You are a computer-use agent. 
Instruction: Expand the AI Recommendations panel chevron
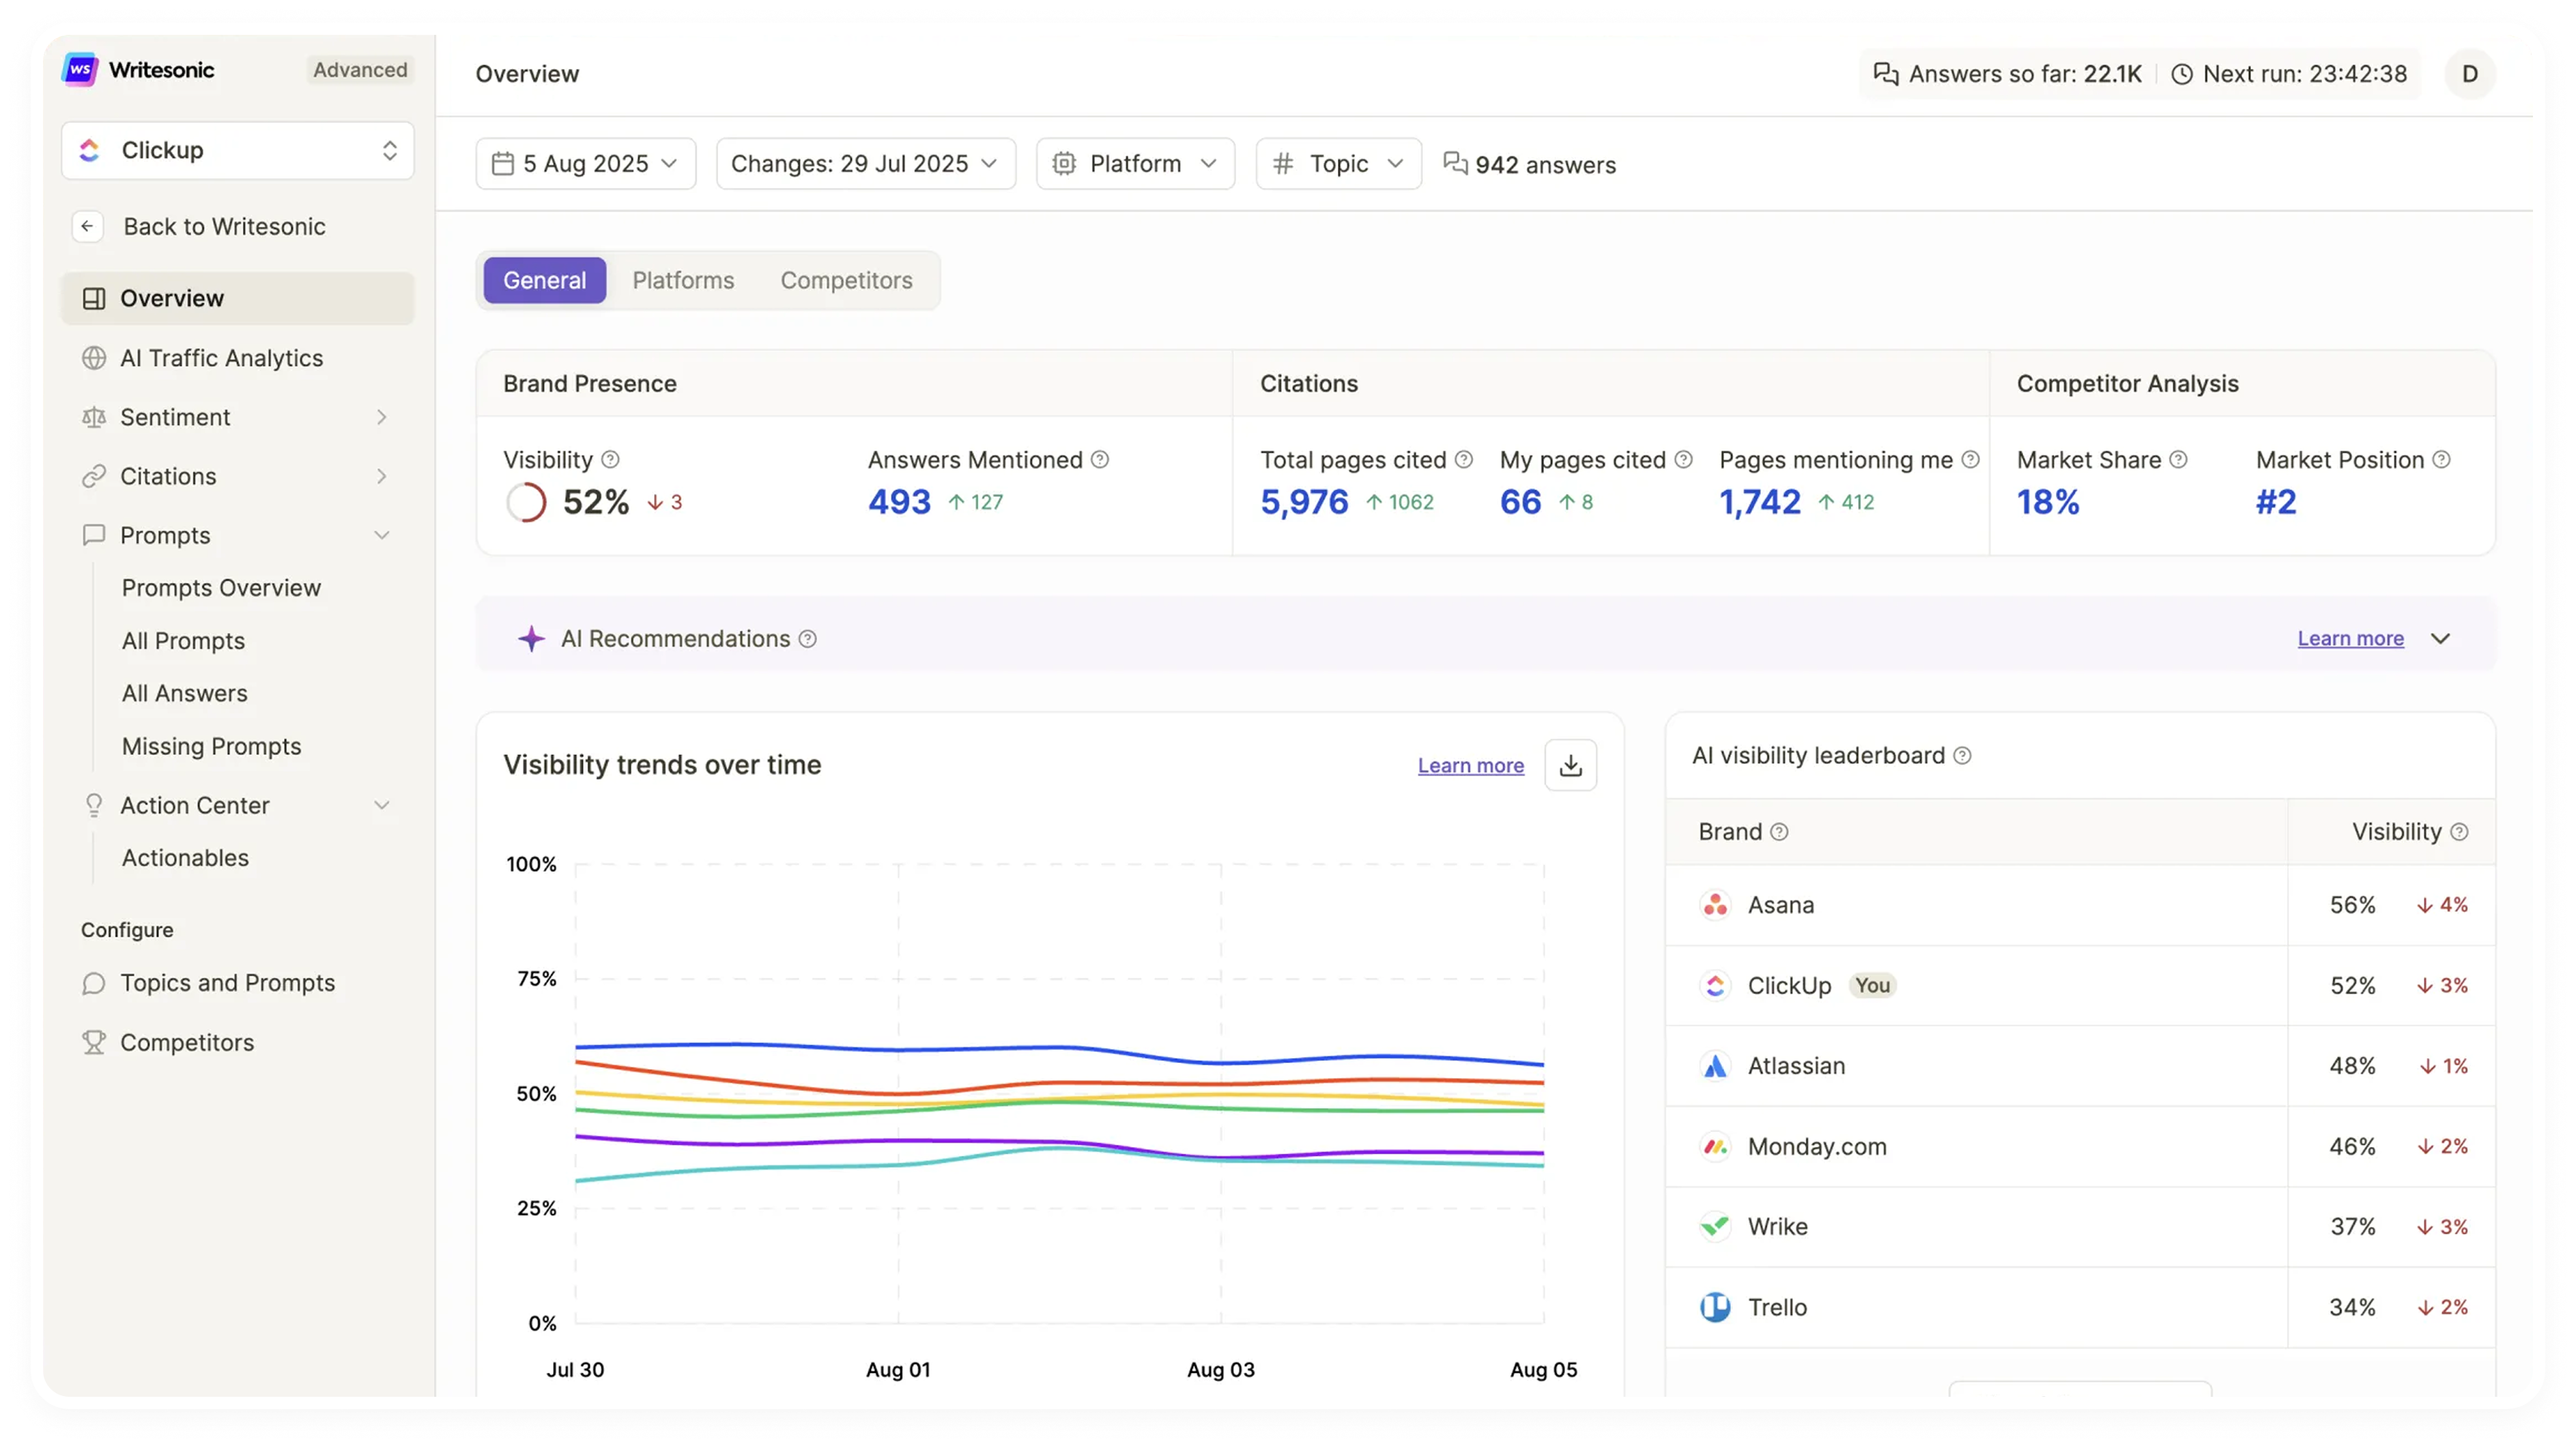[x=2440, y=639]
